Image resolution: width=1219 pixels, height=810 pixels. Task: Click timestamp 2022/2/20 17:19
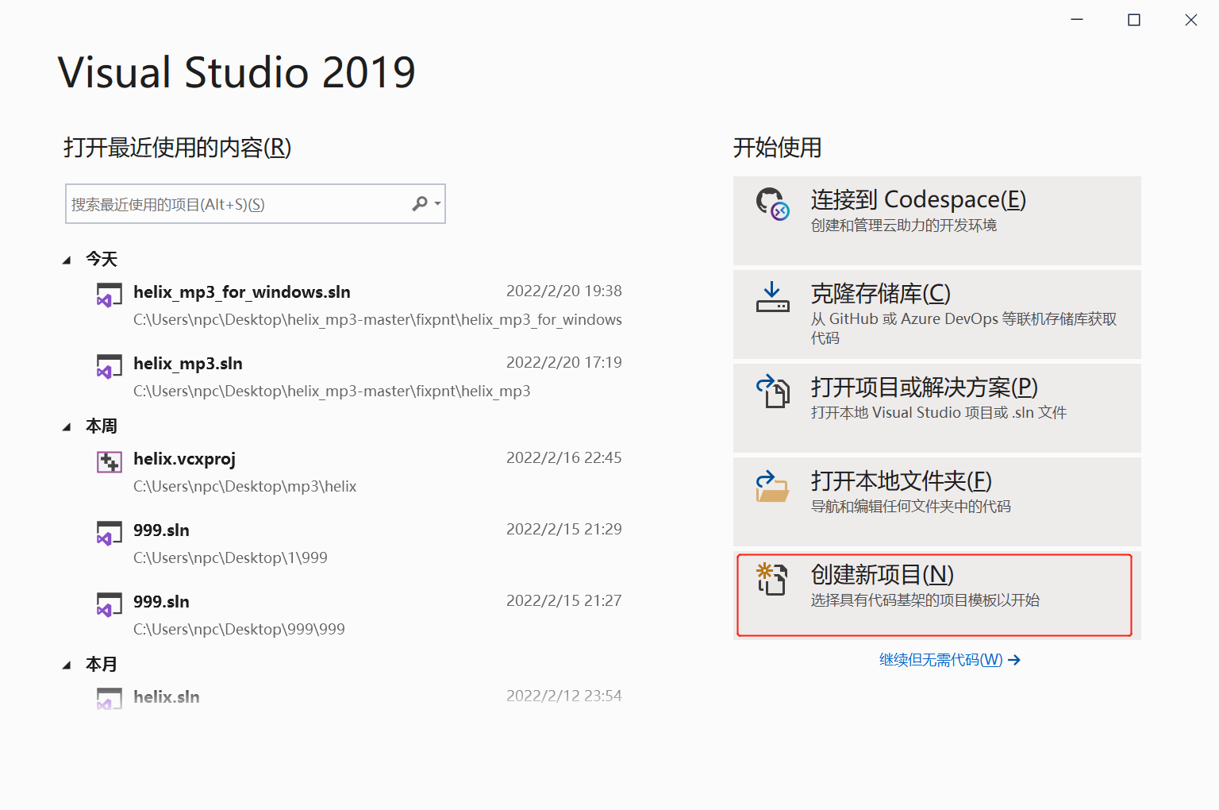pyautogui.click(x=564, y=363)
